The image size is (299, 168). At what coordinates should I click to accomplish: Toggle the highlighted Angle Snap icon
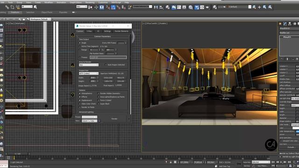click(113, 7)
